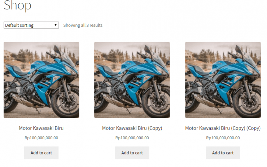
Task: Click the price under Motor Kawasaki Biru
Action: click(x=41, y=137)
